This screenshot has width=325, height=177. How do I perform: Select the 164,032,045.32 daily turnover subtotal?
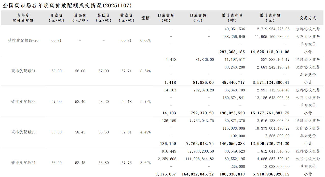(198, 174)
